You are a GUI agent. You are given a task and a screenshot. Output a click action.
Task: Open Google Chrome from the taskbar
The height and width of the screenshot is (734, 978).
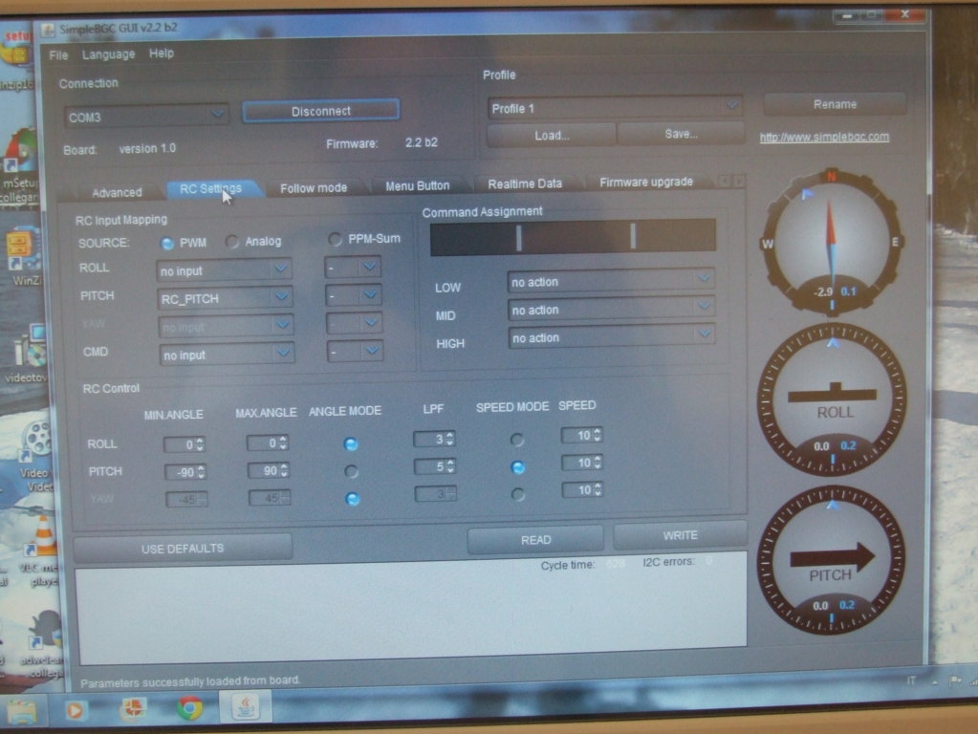(x=189, y=708)
